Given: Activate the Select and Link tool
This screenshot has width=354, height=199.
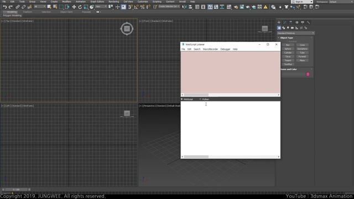Looking at the screenshot, I should [17, 7].
